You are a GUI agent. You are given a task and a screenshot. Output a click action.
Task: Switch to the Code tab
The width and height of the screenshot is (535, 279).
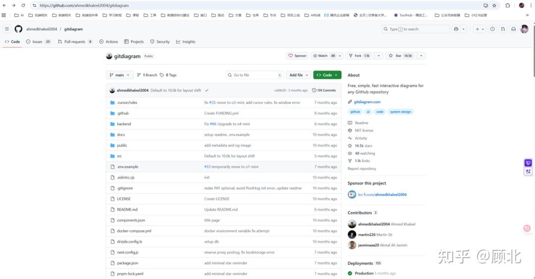tap(12, 42)
